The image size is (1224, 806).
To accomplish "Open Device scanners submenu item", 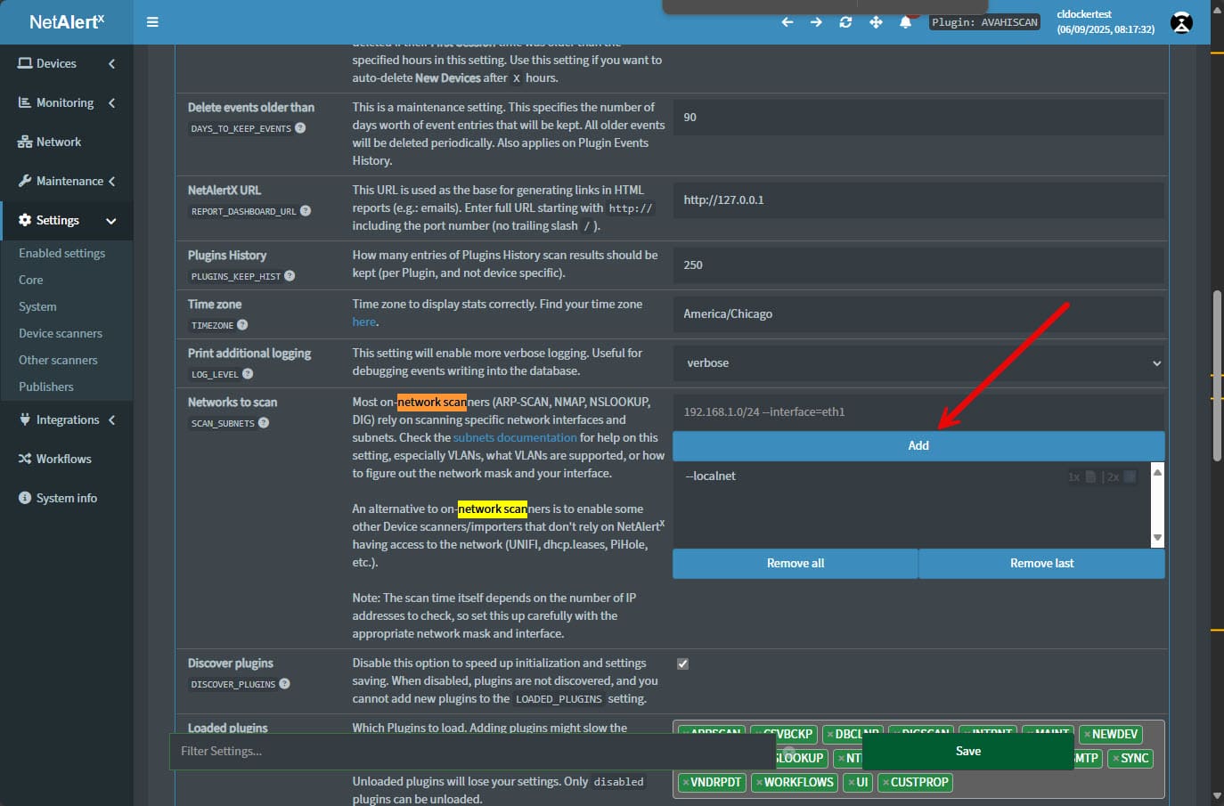I will pos(61,333).
